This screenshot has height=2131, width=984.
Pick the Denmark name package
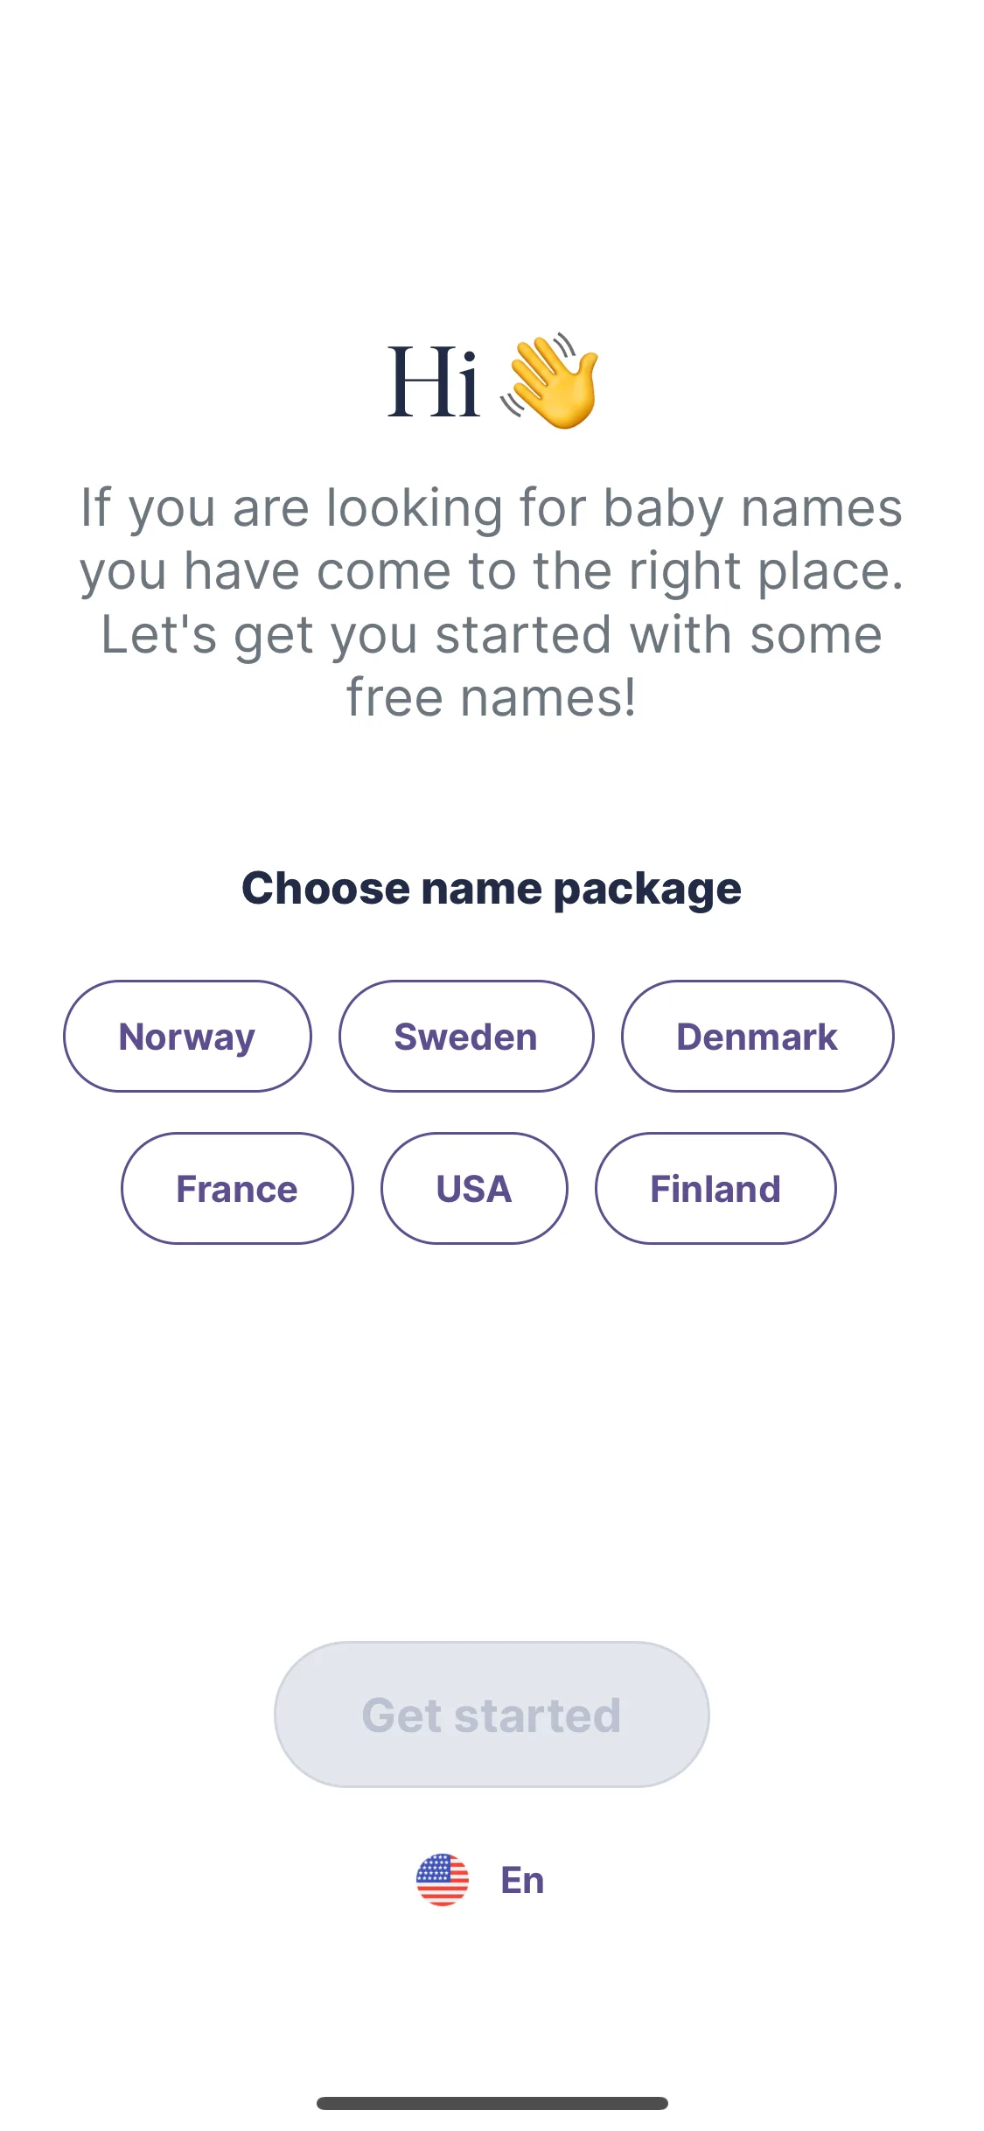coord(757,1036)
